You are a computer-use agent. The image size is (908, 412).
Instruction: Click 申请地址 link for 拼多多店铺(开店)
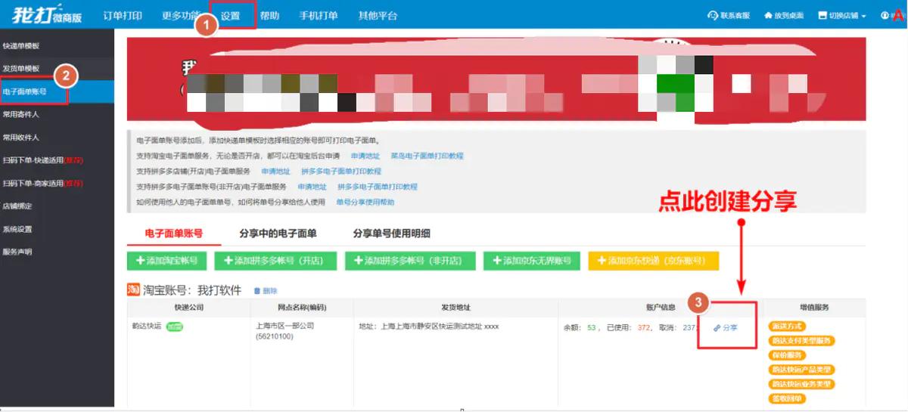(275, 172)
